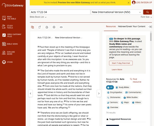Screen dimensions: 154x126
Task: Filter resources by Encyclopedias
Action: point(115,92)
